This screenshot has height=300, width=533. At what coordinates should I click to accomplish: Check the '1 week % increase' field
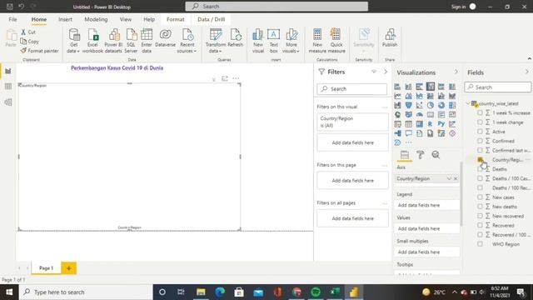tap(480, 112)
